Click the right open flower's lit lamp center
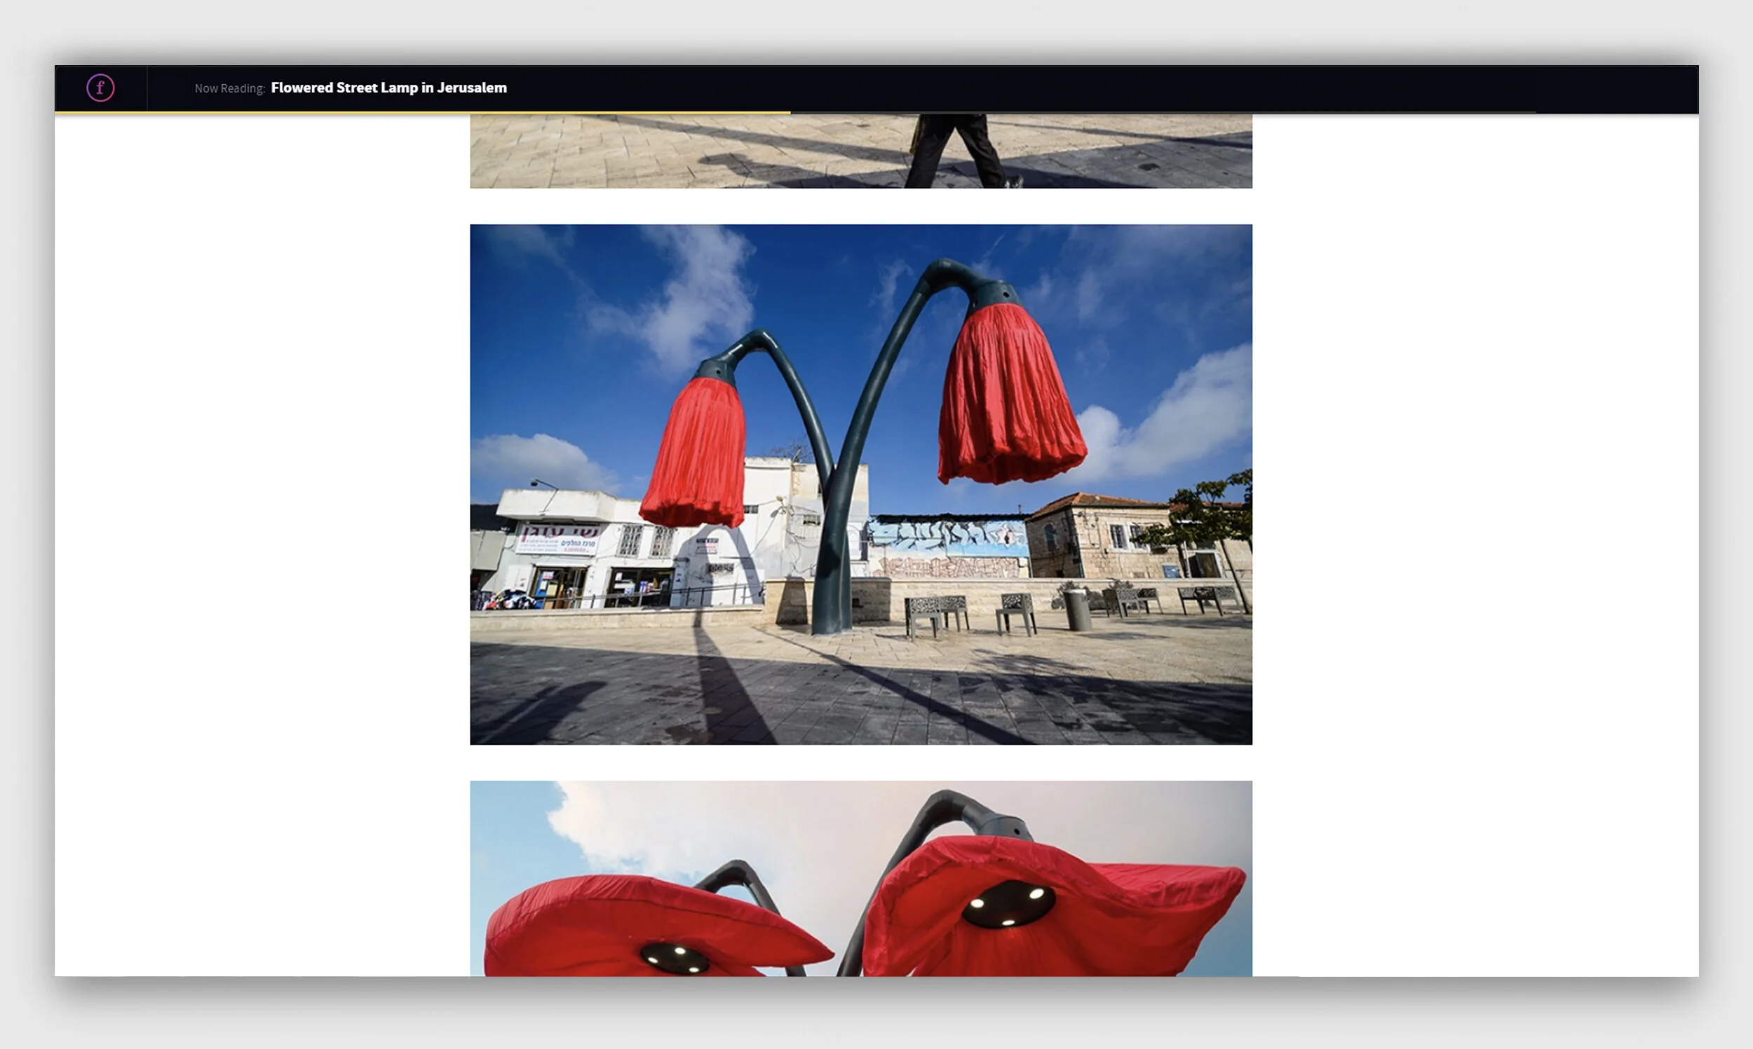The image size is (1753, 1049). tap(1008, 905)
